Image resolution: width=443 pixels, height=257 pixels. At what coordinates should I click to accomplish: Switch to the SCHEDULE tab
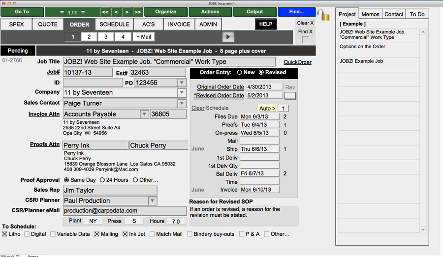pos(114,24)
